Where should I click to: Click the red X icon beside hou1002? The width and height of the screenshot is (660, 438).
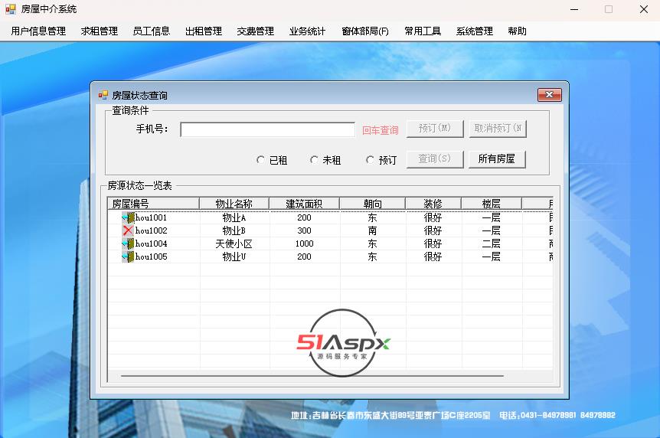128,230
